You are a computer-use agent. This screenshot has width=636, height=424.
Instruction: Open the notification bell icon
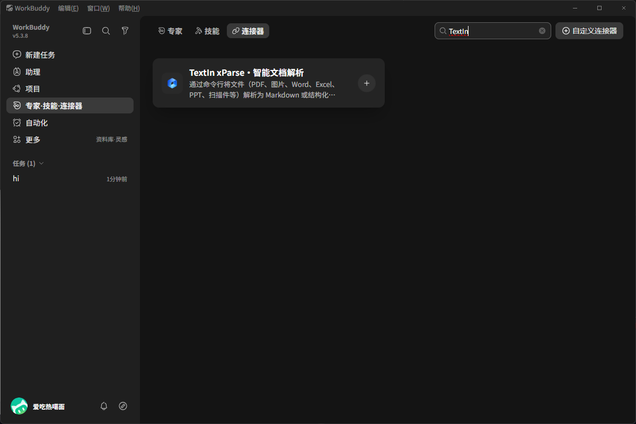coord(104,406)
